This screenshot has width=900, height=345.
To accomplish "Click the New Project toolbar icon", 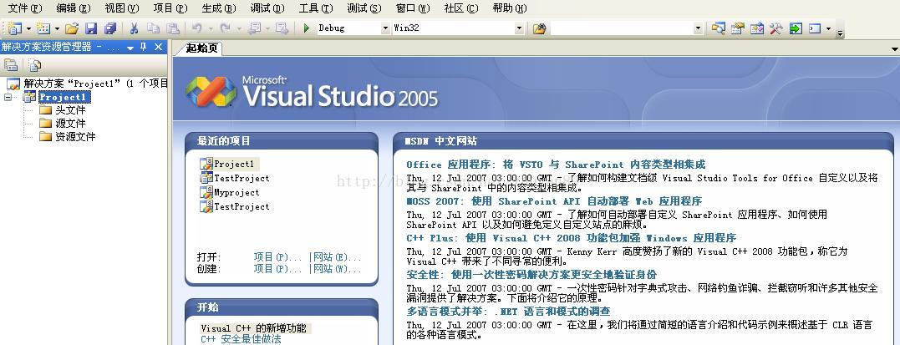I will click(x=14, y=28).
